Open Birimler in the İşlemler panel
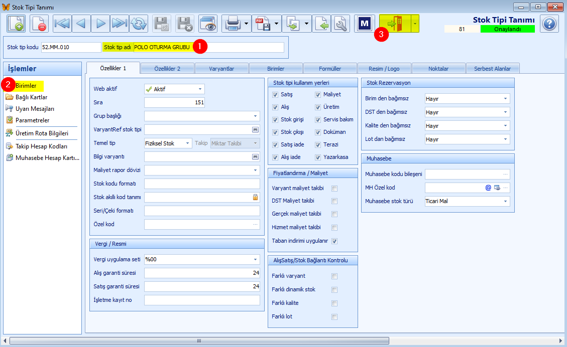This screenshot has height=347, width=567. [26, 86]
